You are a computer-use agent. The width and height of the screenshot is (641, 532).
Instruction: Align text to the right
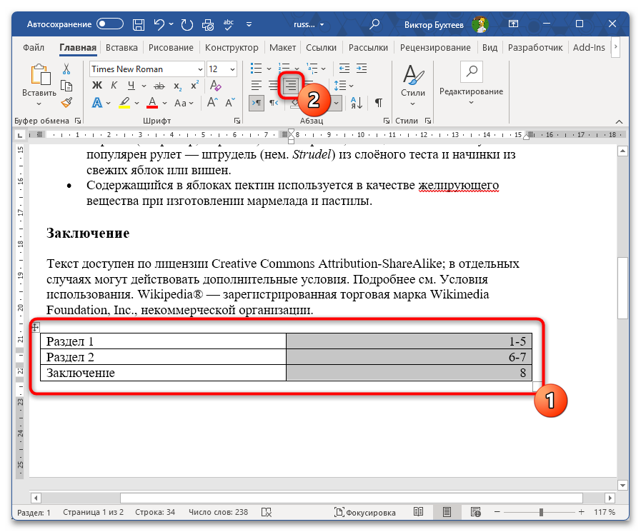(x=291, y=86)
